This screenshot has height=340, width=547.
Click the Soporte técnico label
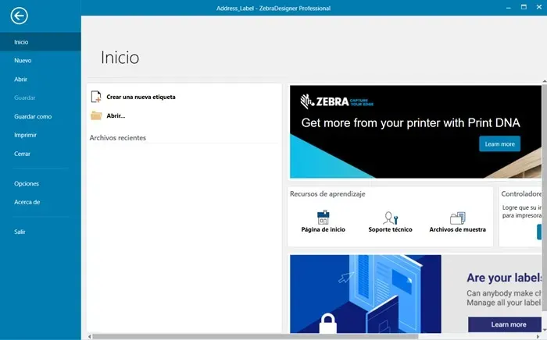pos(391,230)
